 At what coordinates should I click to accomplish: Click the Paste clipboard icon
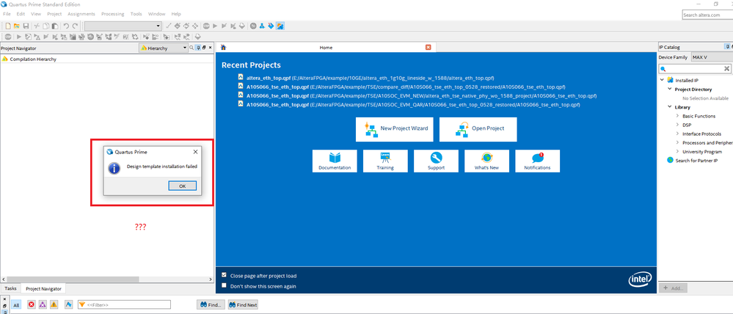[x=55, y=26]
